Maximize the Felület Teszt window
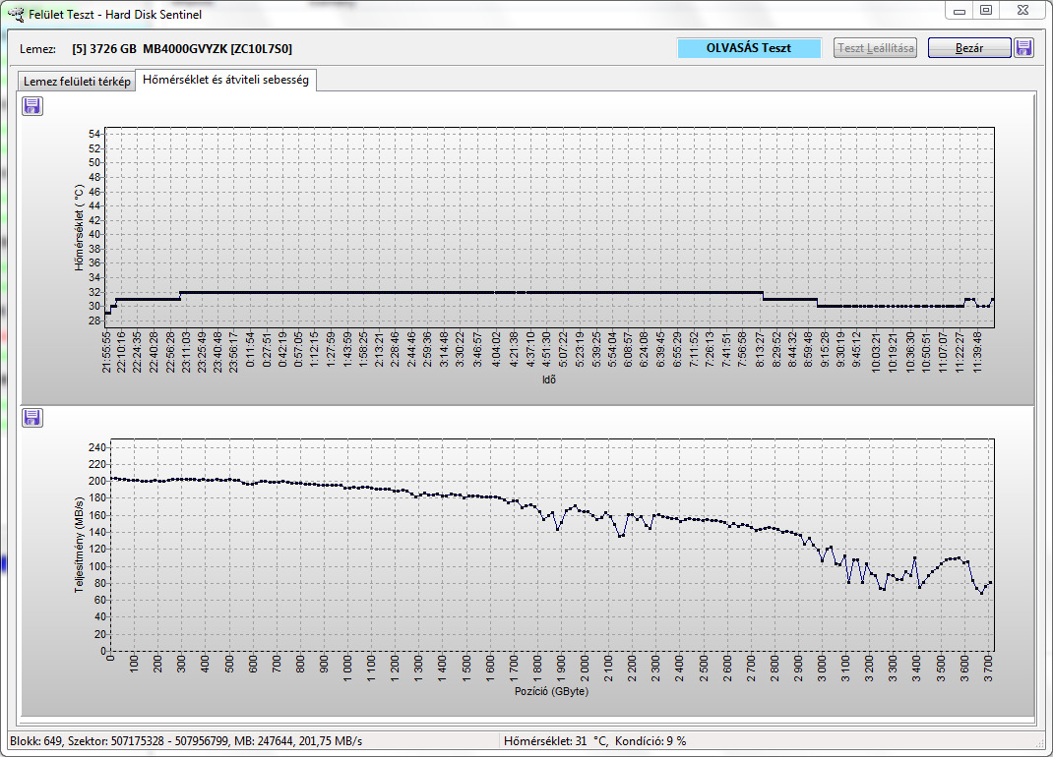 pyautogui.click(x=986, y=10)
